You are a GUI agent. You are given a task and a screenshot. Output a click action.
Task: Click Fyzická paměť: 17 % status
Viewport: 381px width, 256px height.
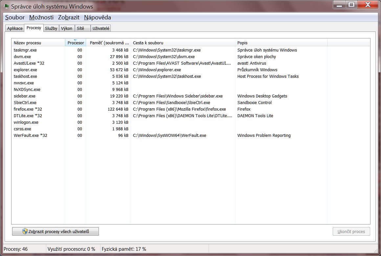click(x=124, y=249)
